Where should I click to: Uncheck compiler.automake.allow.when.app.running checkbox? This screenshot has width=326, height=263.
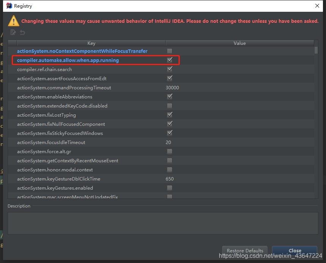coord(170,60)
